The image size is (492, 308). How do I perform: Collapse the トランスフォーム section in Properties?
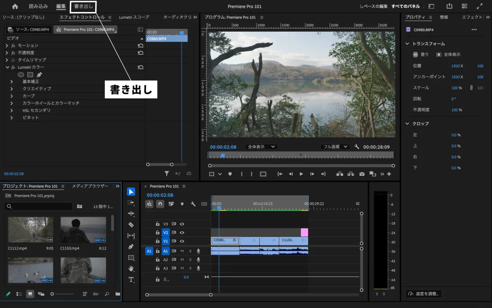click(x=408, y=43)
